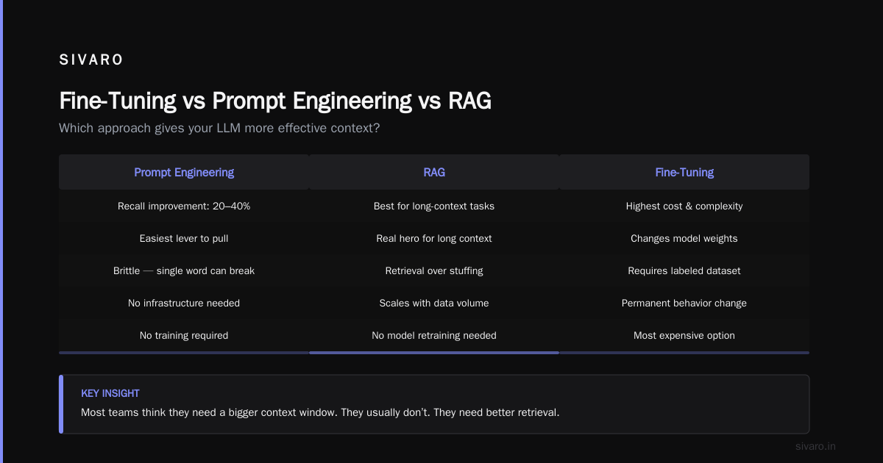The image size is (883, 463).
Task: Select 'Retrieval over stuffing' cell
Action: 434,270
